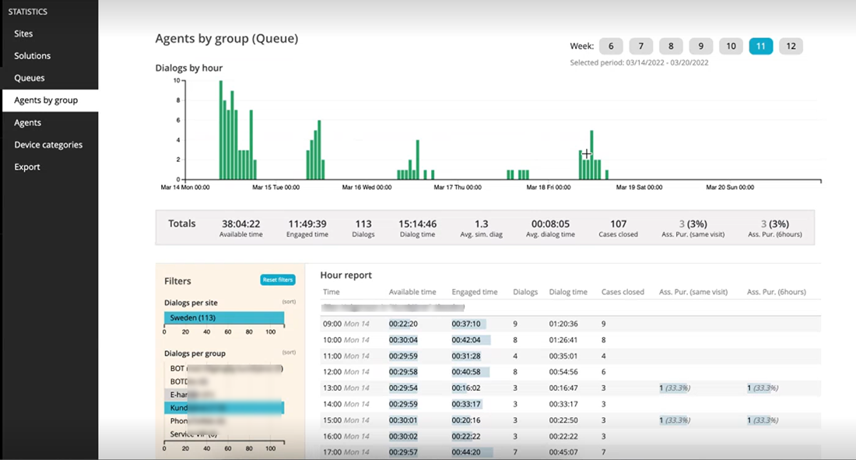This screenshot has width=856, height=460.
Task: Open the Queues statistics section
Action: [30, 78]
